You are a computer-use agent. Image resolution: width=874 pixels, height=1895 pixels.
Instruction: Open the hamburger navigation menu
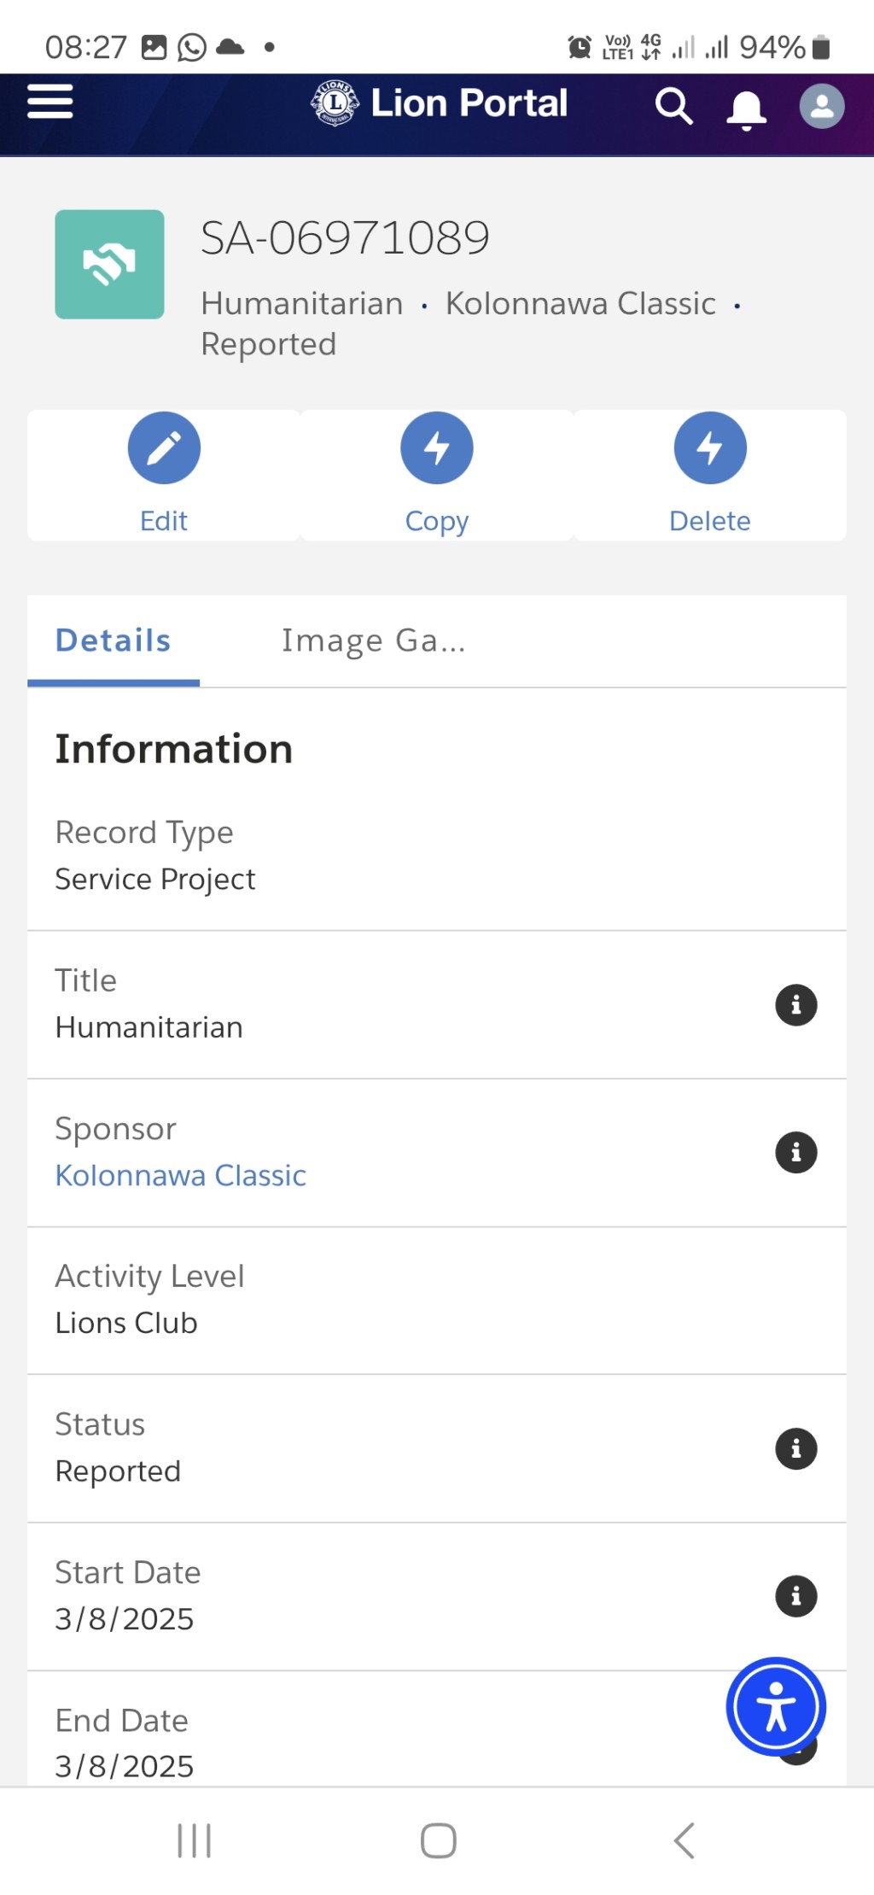coord(50,102)
